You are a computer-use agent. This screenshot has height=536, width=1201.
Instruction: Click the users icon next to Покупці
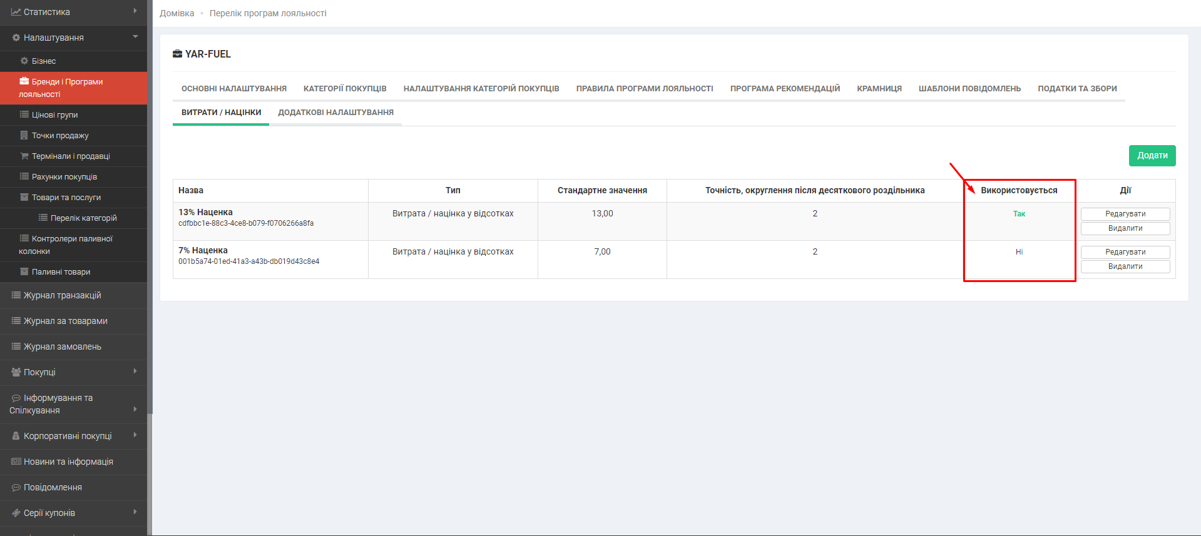click(16, 372)
